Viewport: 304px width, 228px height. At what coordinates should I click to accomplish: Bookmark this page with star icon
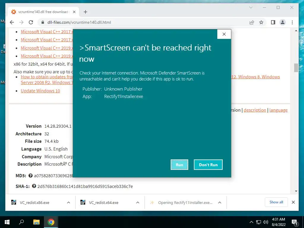coord(261,22)
